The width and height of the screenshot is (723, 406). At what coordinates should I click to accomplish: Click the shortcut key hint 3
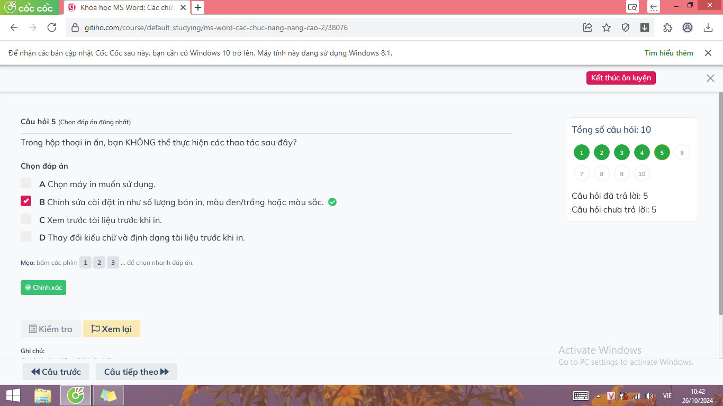pyautogui.click(x=113, y=263)
